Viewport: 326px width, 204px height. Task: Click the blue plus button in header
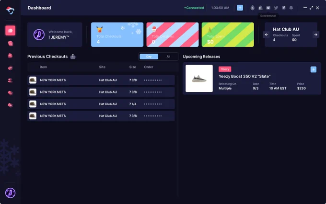(x=240, y=8)
